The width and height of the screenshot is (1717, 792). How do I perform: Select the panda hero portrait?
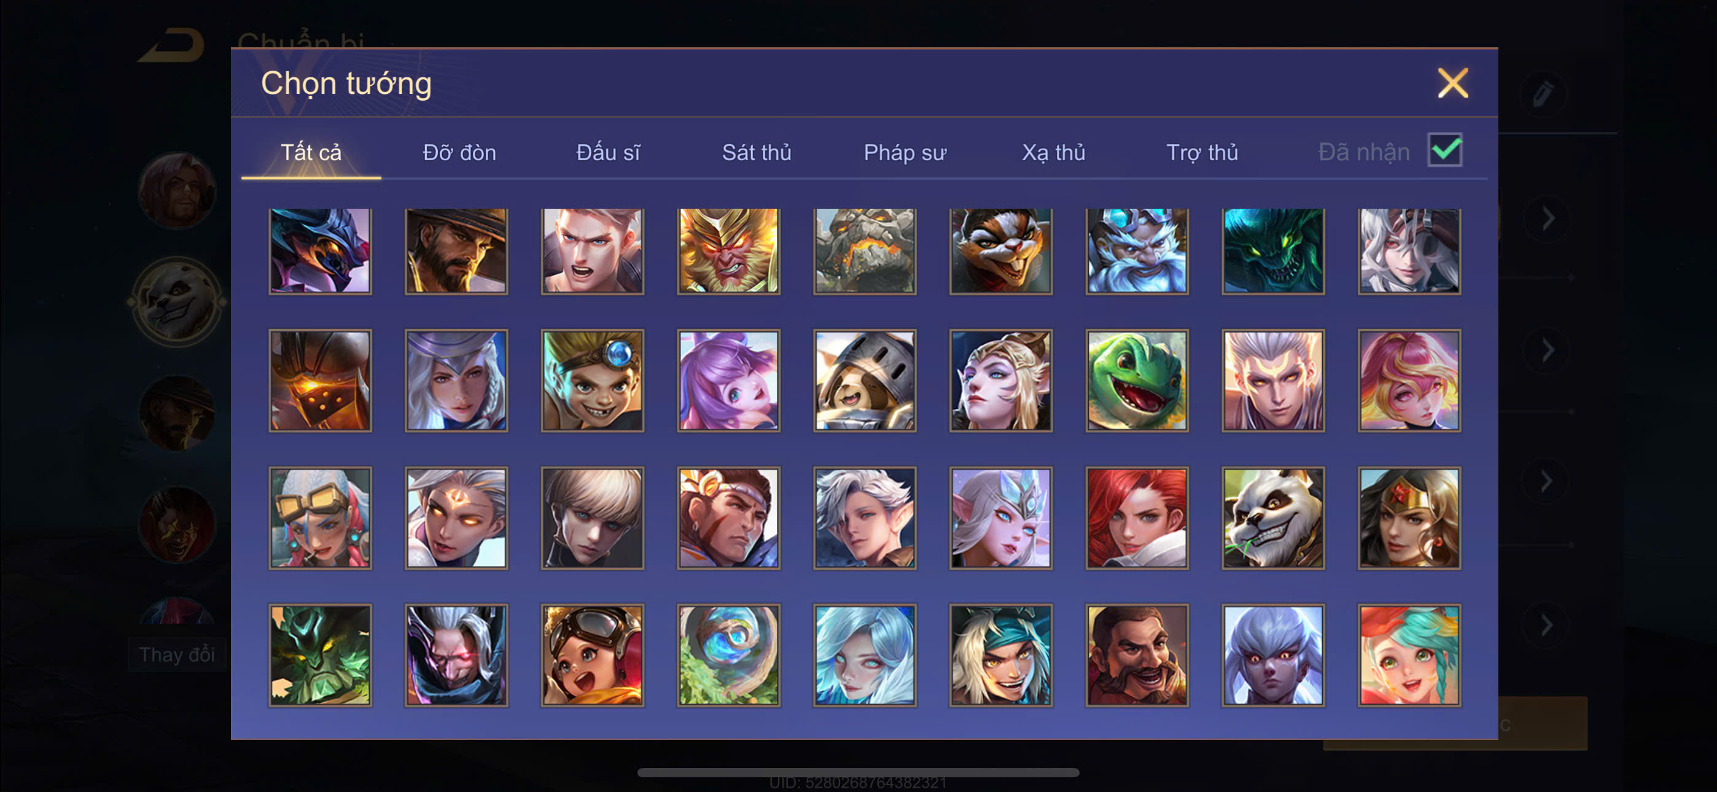click(x=1272, y=518)
